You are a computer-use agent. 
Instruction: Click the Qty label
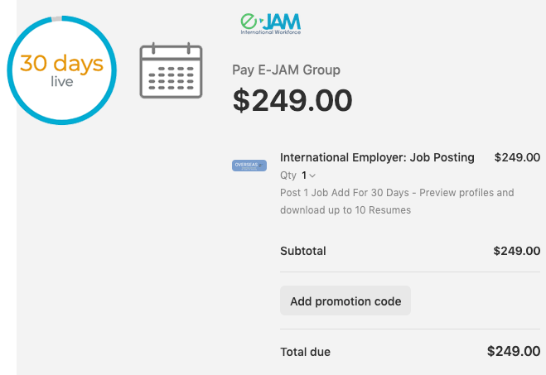(288, 175)
